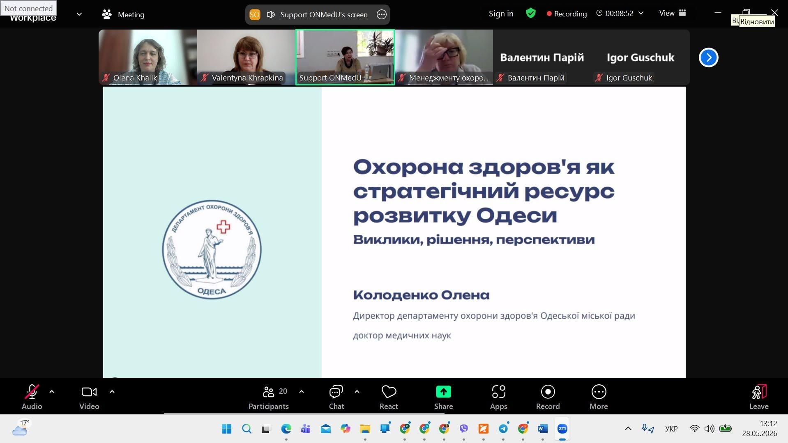Unmute the microphone with the Audio button

click(x=32, y=397)
